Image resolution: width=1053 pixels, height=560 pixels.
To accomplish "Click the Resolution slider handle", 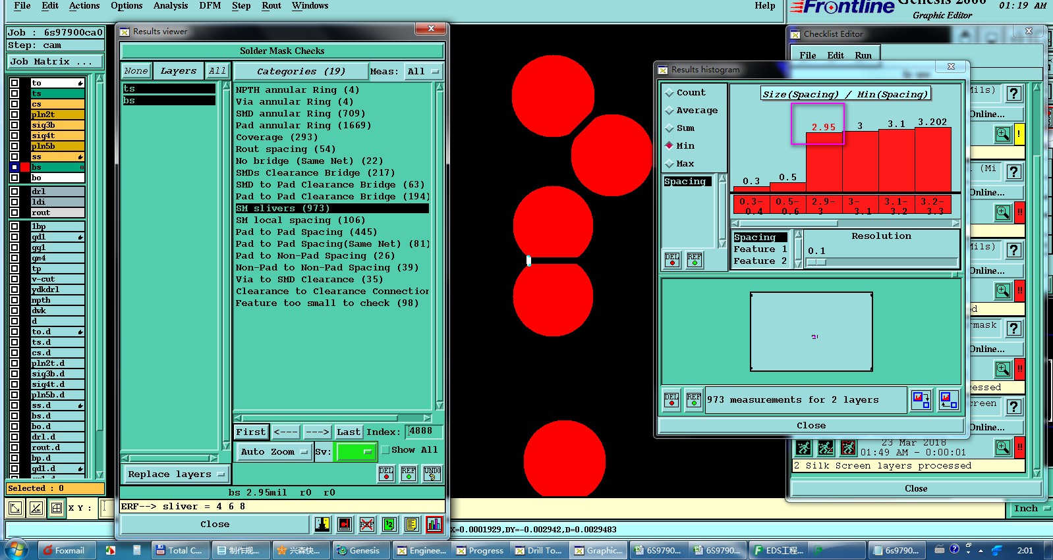I will coord(816,262).
